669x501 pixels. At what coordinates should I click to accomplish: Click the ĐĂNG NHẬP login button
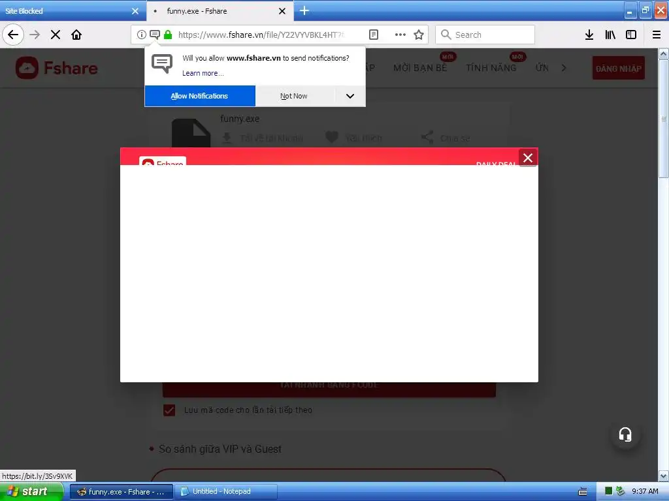[x=618, y=68]
